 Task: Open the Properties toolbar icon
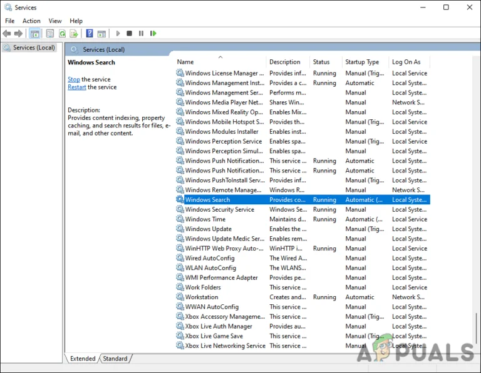pyautogui.click(x=49, y=33)
